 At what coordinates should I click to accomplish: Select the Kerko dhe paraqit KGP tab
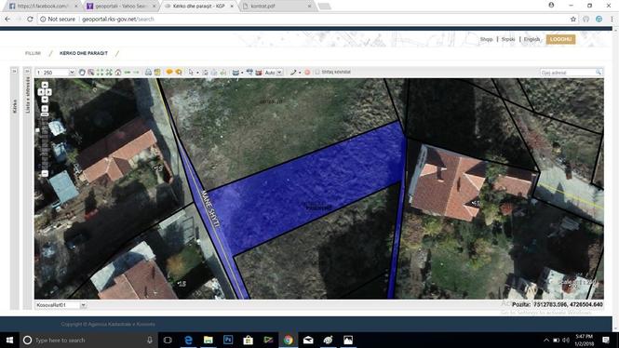click(x=198, y=6)
